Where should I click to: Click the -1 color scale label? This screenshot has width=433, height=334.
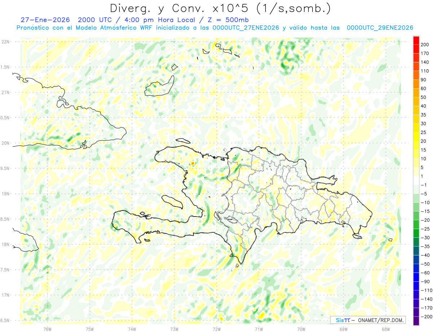tap(424, 185)
